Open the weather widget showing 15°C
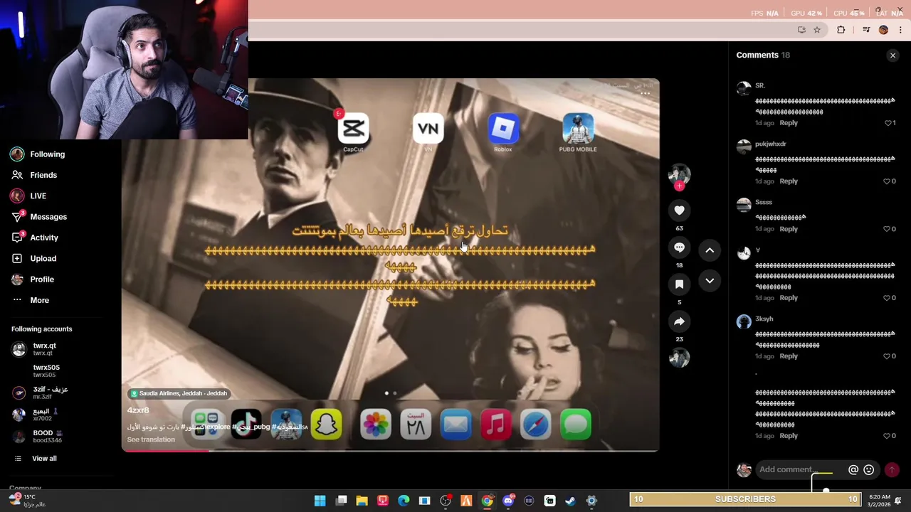The height and width of the screenshot is (512, 911). coord(28,501)
